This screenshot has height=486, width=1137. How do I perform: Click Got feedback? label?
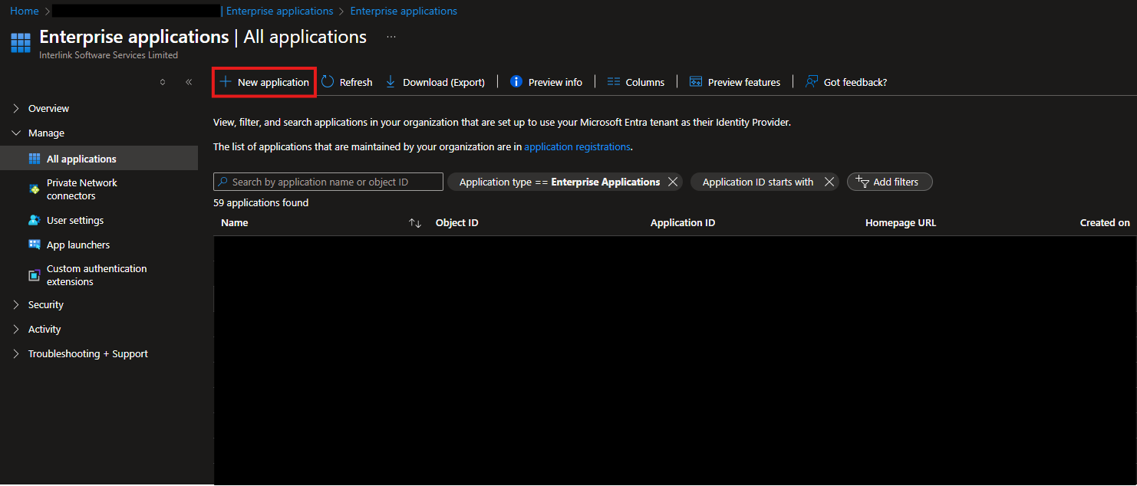(x=855, y=82)
